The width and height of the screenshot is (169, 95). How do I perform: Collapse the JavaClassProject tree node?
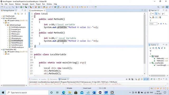[2, 18]
